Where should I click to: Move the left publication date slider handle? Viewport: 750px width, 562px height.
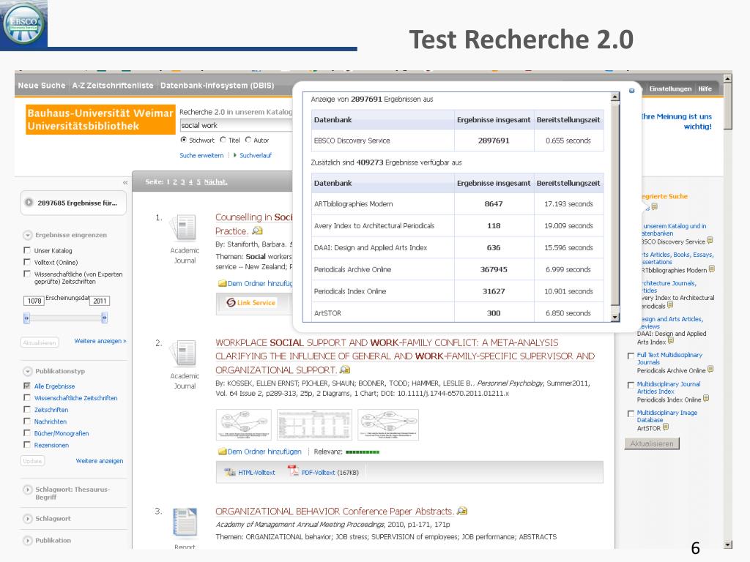27,318
